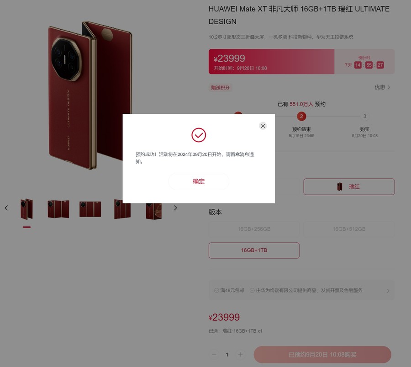Image resolution: width=411 pixels, height=367 pixels.
Task: Show next product thumbnails with right arrow
Action: pyautogui.click(x=175, y=208)
